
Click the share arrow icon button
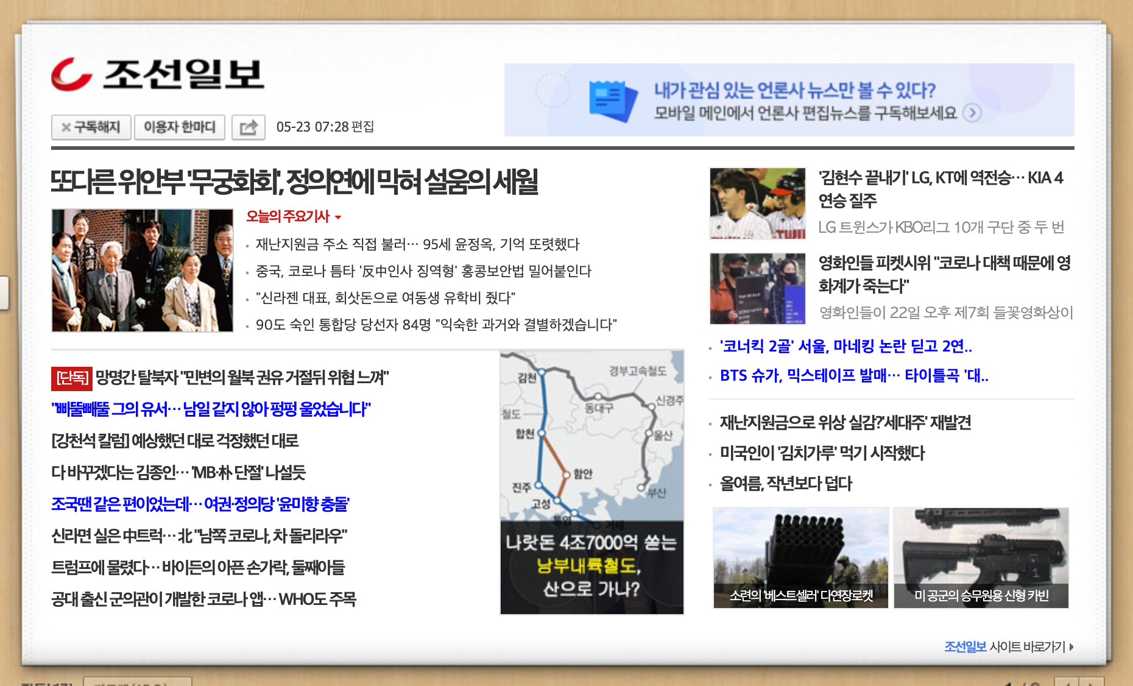point(249,127)
